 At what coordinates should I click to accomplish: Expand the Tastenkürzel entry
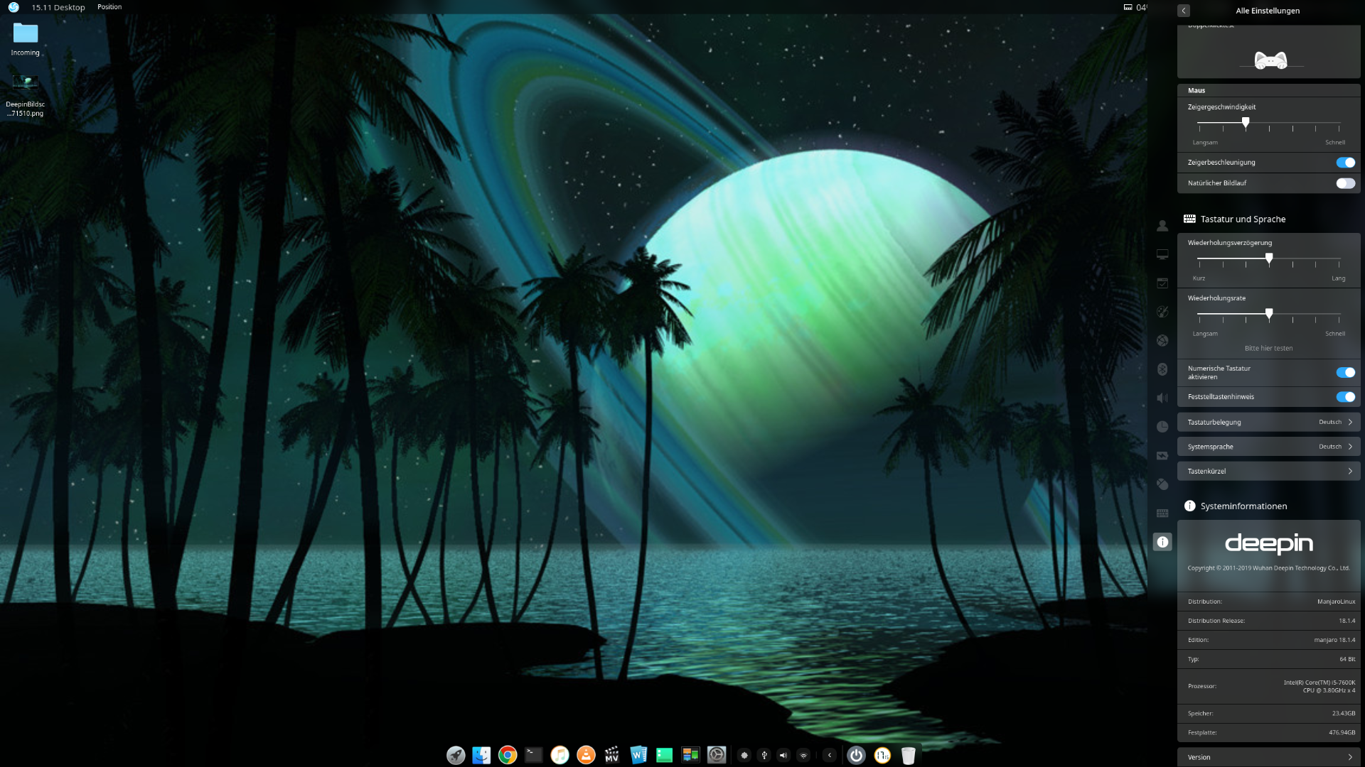click(x=1268, y=471)
